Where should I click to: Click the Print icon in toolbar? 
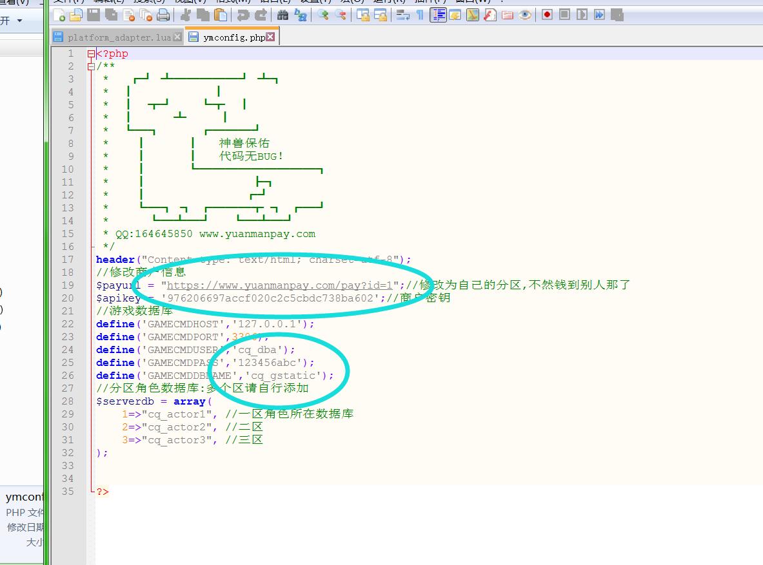(x=163, y=15)
